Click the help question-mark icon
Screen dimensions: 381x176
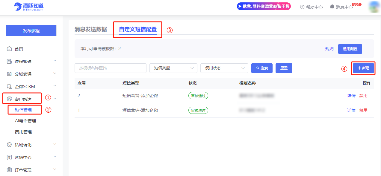click(302, 7)
